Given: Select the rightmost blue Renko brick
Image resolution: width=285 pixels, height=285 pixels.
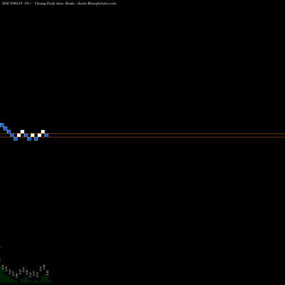Looking at the screenshot, I should pos(46,135).
